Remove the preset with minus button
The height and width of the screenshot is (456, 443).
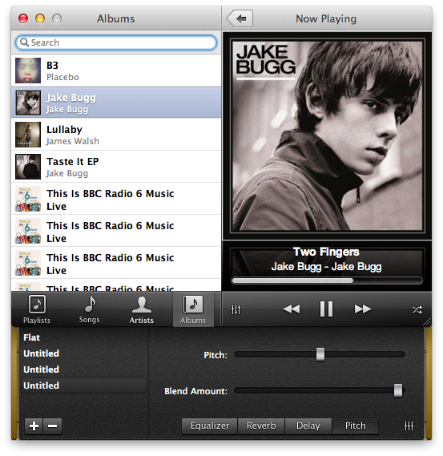pos(52,426)
